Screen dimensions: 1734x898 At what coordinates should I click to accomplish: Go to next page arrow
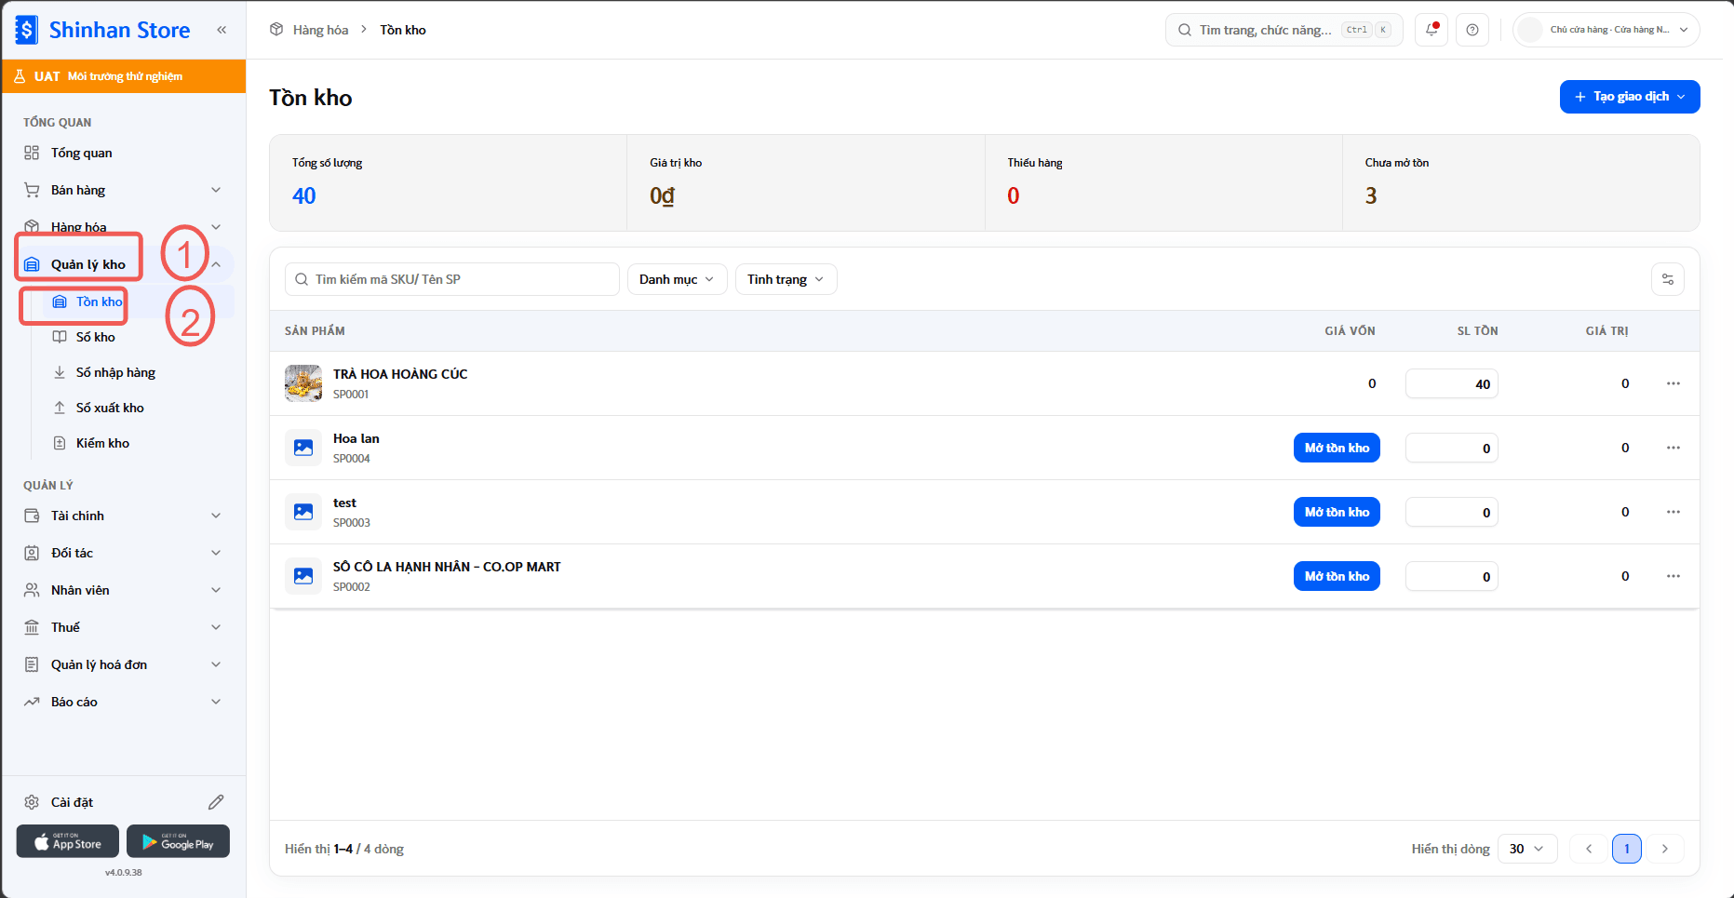[1665, 849]
